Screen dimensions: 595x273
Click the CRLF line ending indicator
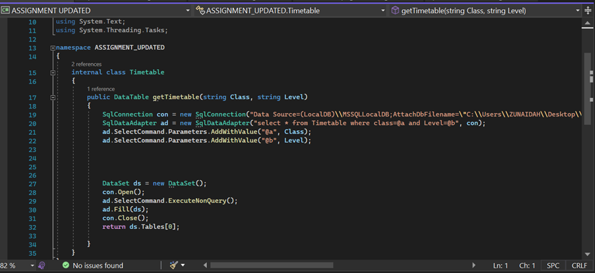click(579, 265)
